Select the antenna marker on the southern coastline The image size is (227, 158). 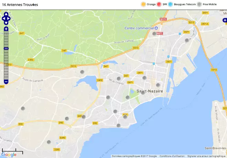[x=118, y=125]
